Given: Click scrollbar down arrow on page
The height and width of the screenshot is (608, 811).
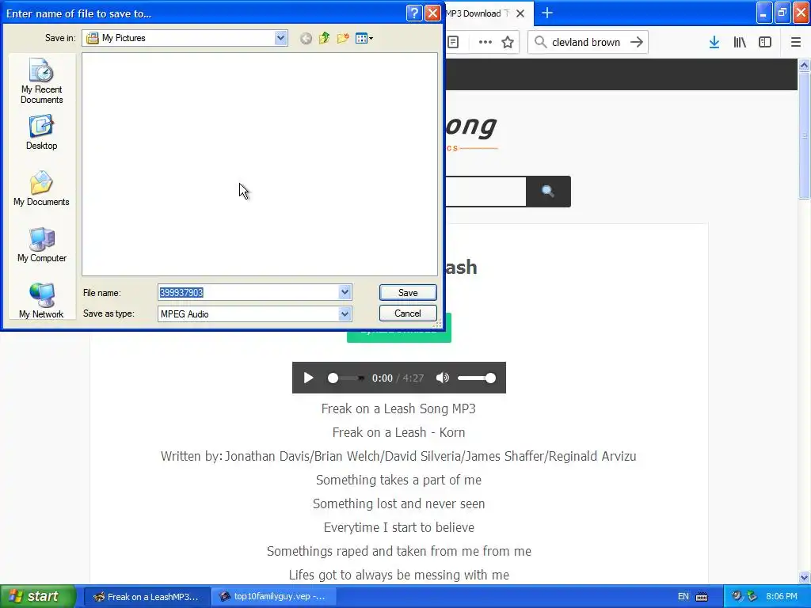Looking at the screenshot, I should point(805,577).
